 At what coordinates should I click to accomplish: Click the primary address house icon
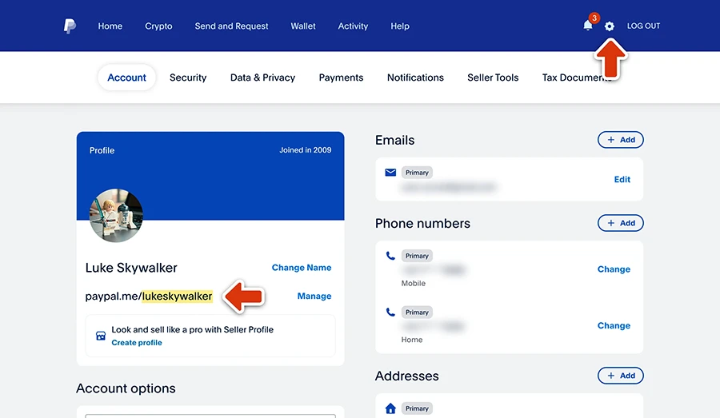pos(390,408)
